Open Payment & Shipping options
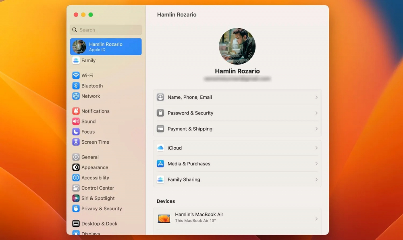This screenshot has width=403, height=240. [237, 129]
